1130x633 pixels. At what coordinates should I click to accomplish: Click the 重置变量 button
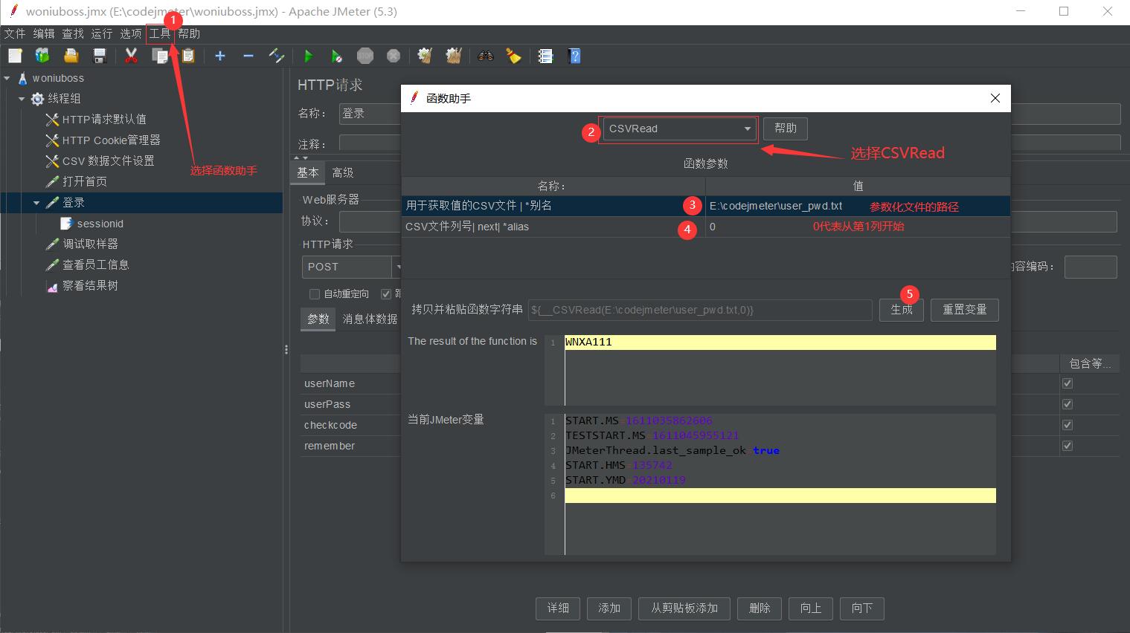pos(965,310)
